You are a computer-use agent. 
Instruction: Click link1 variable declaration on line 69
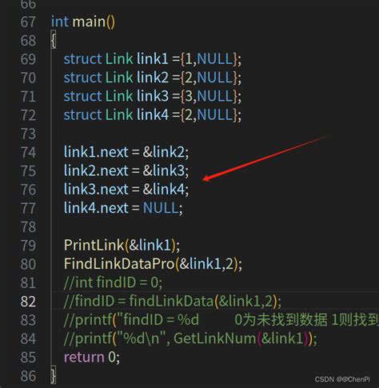click(x=153, y=58)
